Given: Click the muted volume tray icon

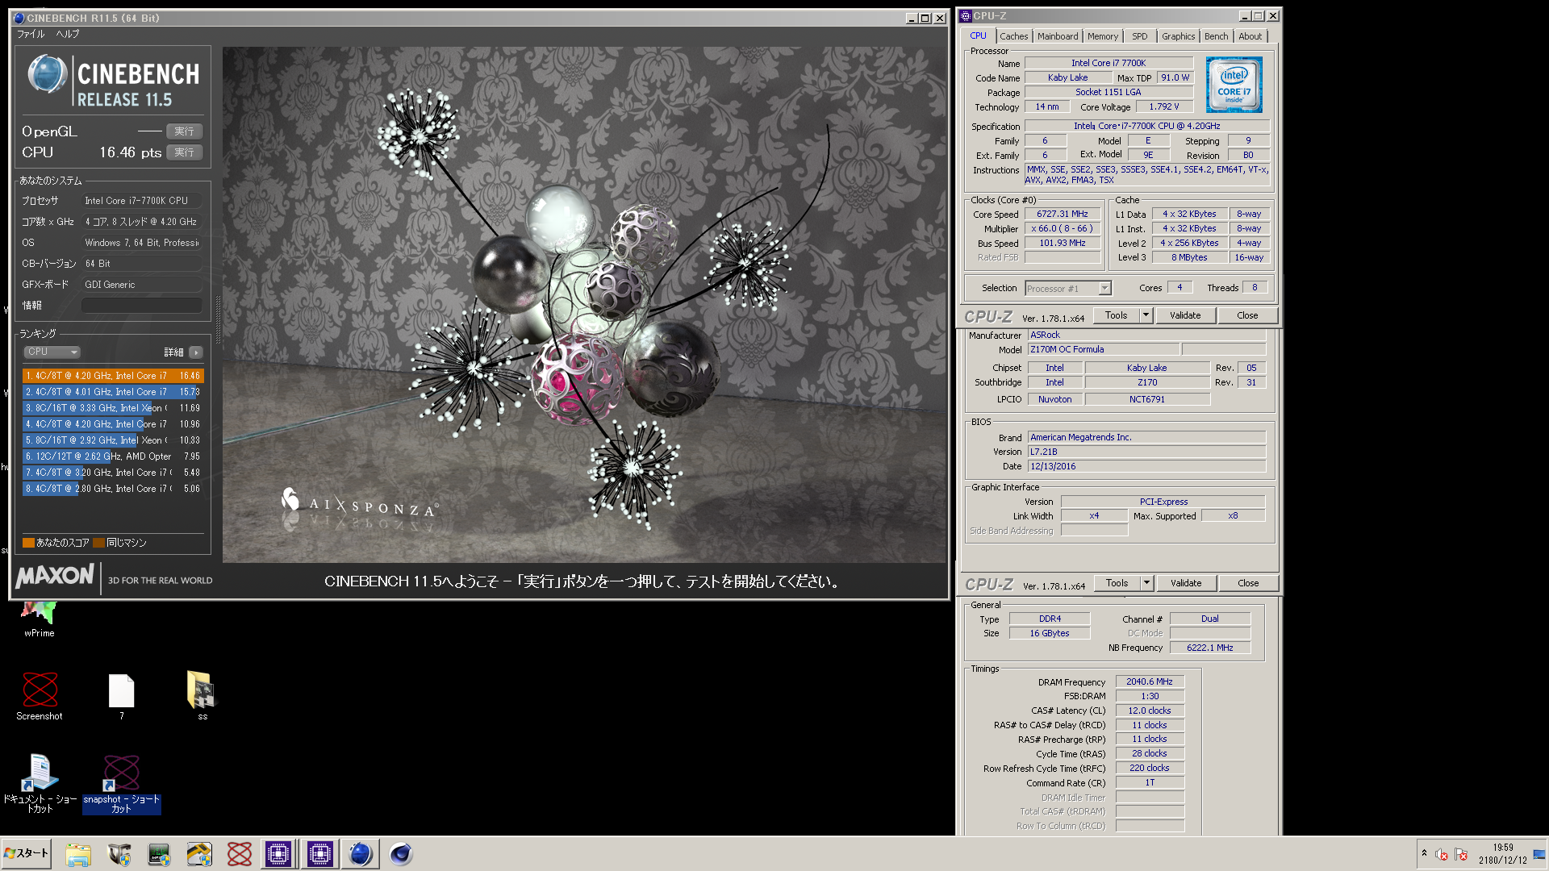Looking at the screenshot, I should pos(1442,855).
